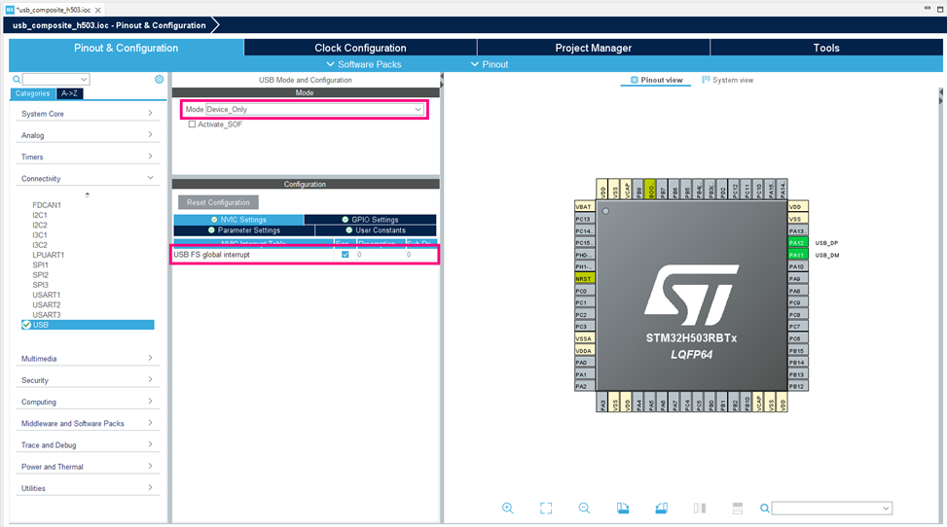Toggle USB FS global interrupt enabled checkbox
This screenshot has height=527, width=947.
[x=345, y=255]
